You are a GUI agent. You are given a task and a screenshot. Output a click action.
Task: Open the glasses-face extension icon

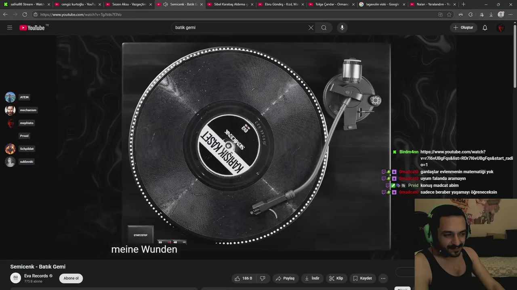(460, 14)
